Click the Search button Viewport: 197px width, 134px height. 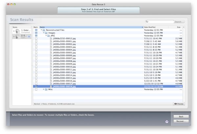(179, 22)
